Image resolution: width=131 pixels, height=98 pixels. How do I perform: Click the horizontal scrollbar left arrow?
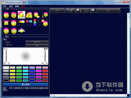[51, 95]
